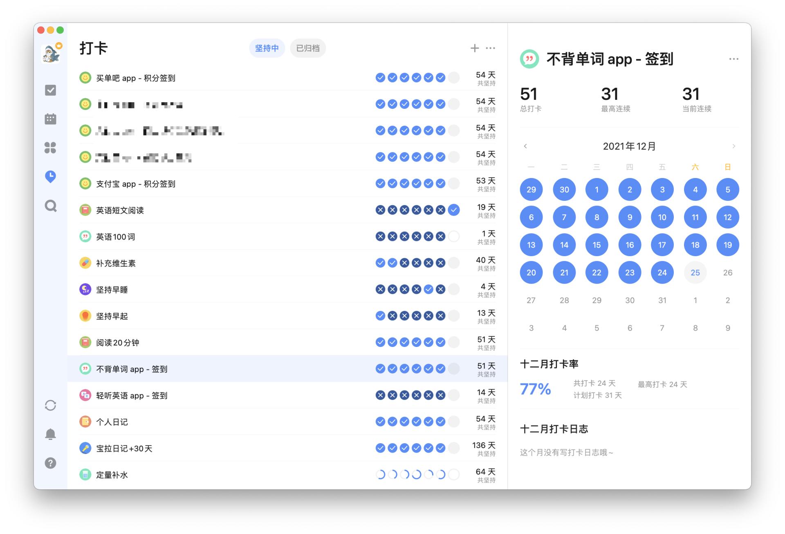This screenshot has width=785, height=534.
Task: Select the habit clock icon in sidebar
Action: click(50, 176)
